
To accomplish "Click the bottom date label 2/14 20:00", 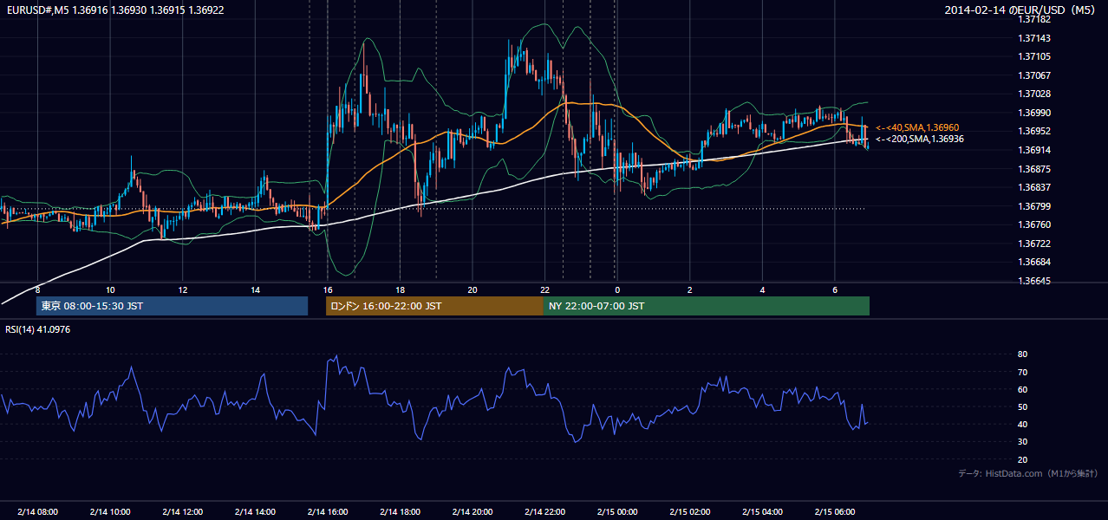I will pyautogui.click(x=472, y=512).
